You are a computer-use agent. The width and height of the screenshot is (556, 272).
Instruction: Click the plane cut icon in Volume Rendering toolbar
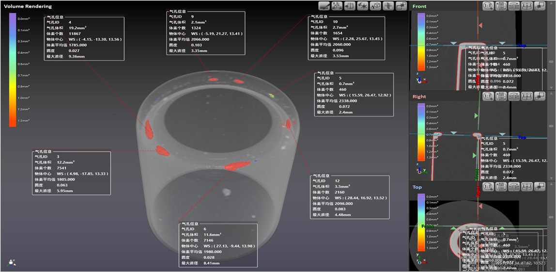pos(388,6)
